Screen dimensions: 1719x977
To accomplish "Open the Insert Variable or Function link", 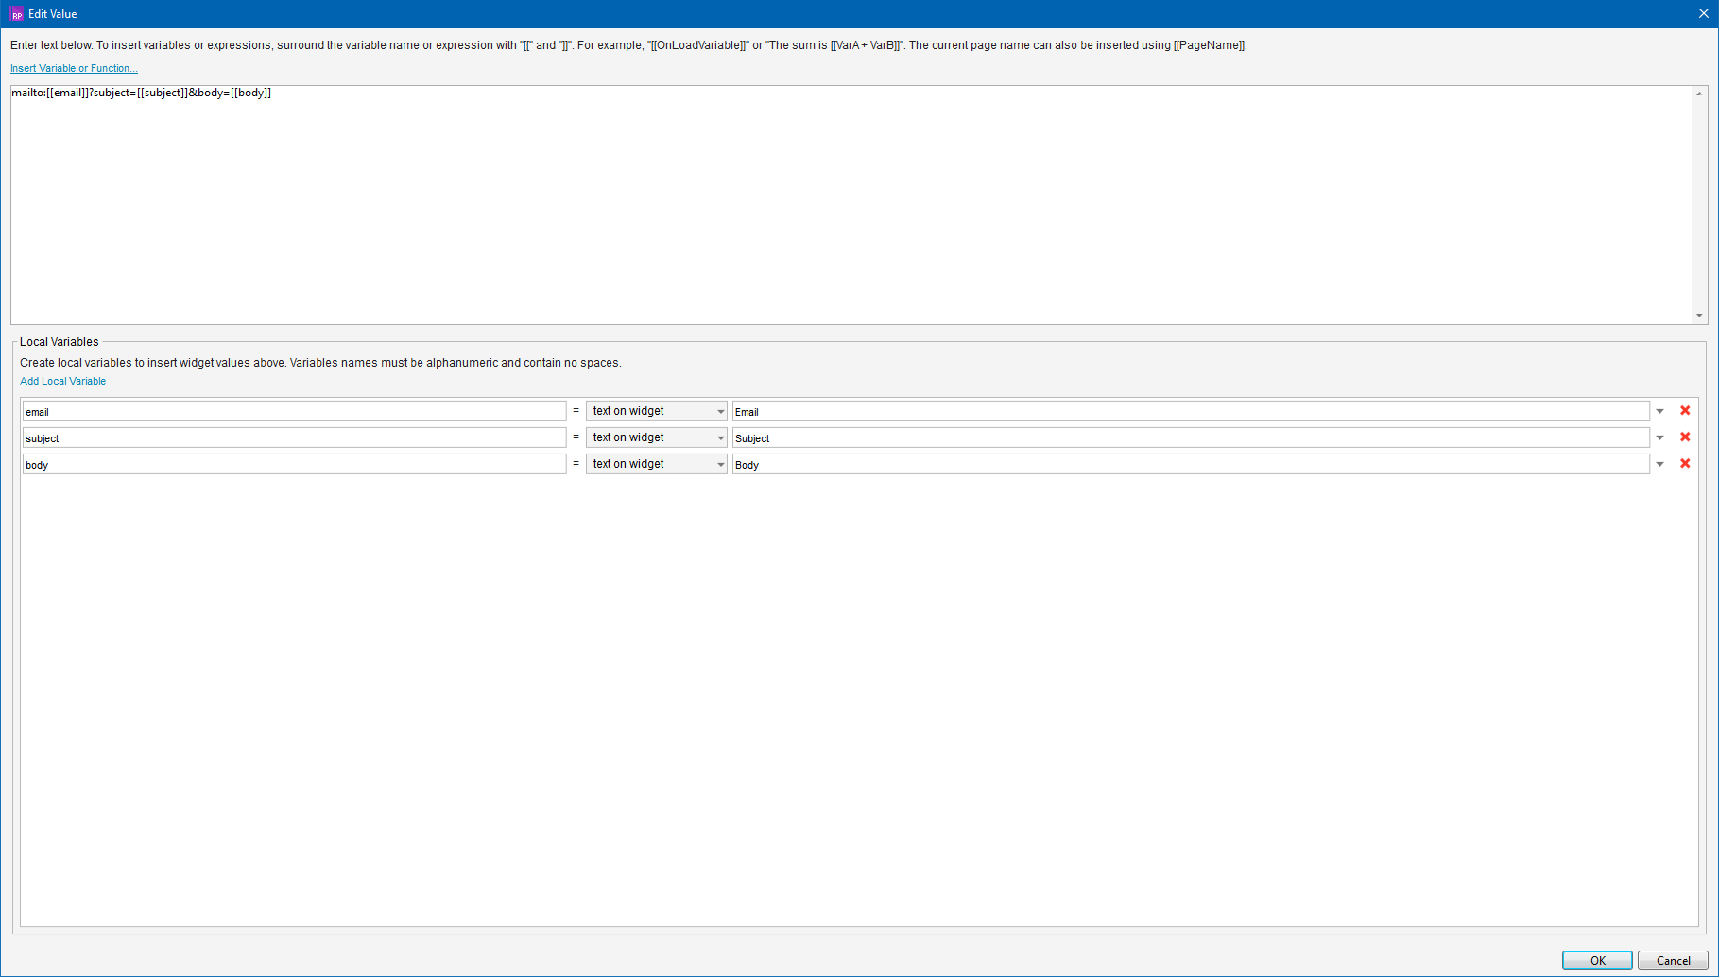I will [x=74, y=68].
